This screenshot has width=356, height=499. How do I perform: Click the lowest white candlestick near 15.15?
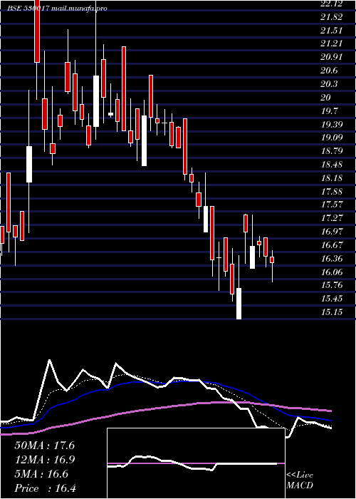point(239,303)
